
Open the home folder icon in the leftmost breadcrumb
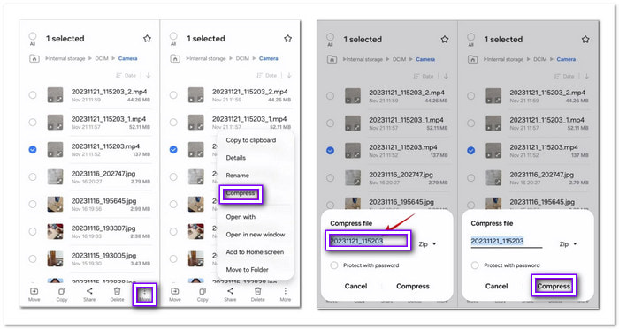coord(34,58)
